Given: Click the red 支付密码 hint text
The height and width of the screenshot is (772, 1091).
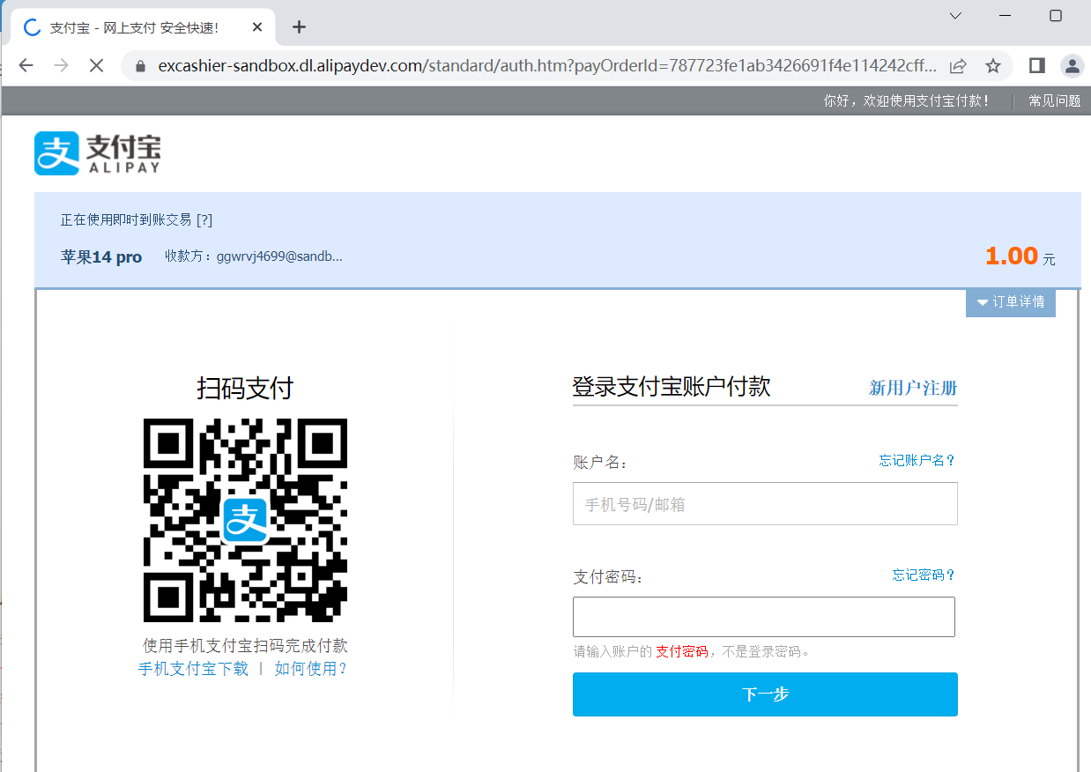Looking at the screenshot, I should pos(682,652).
